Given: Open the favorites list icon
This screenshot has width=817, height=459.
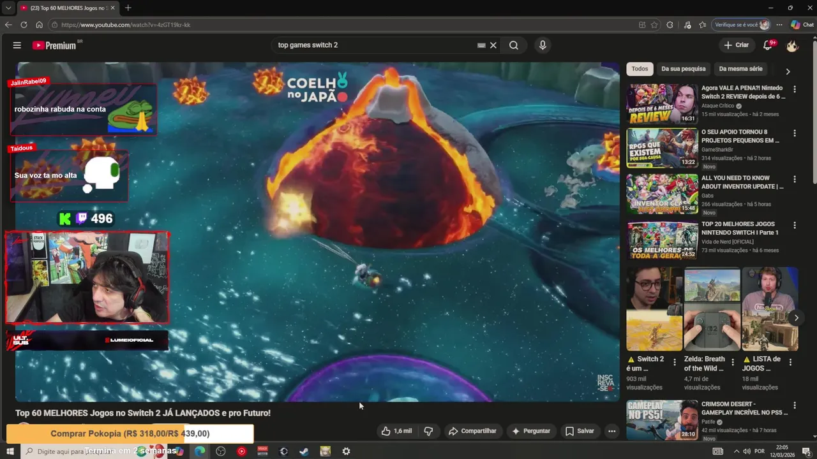Looking at the screenshot, I should coord(703,25).
